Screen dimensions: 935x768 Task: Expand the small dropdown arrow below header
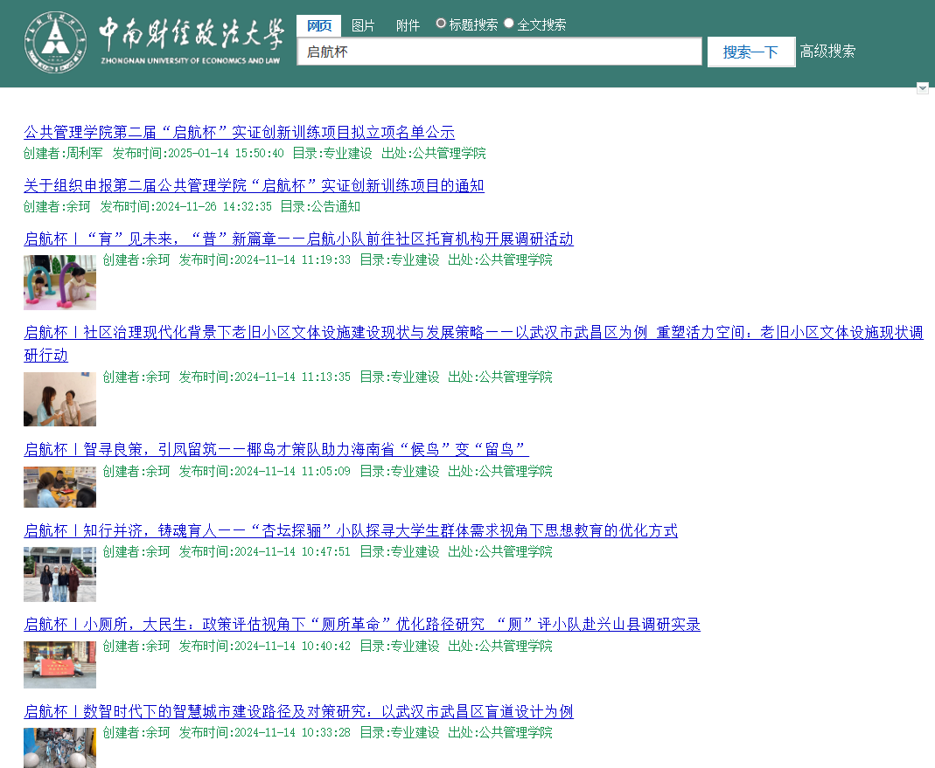(x=922, y=88)
